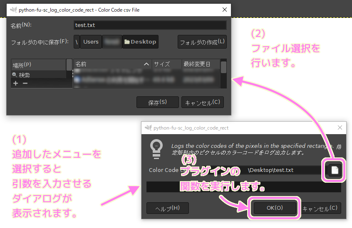Viewport: 352px width, 228px height.
Task: Close the python-fu-sc_log_color_code_rect dialog
Action: pos(340,128)
